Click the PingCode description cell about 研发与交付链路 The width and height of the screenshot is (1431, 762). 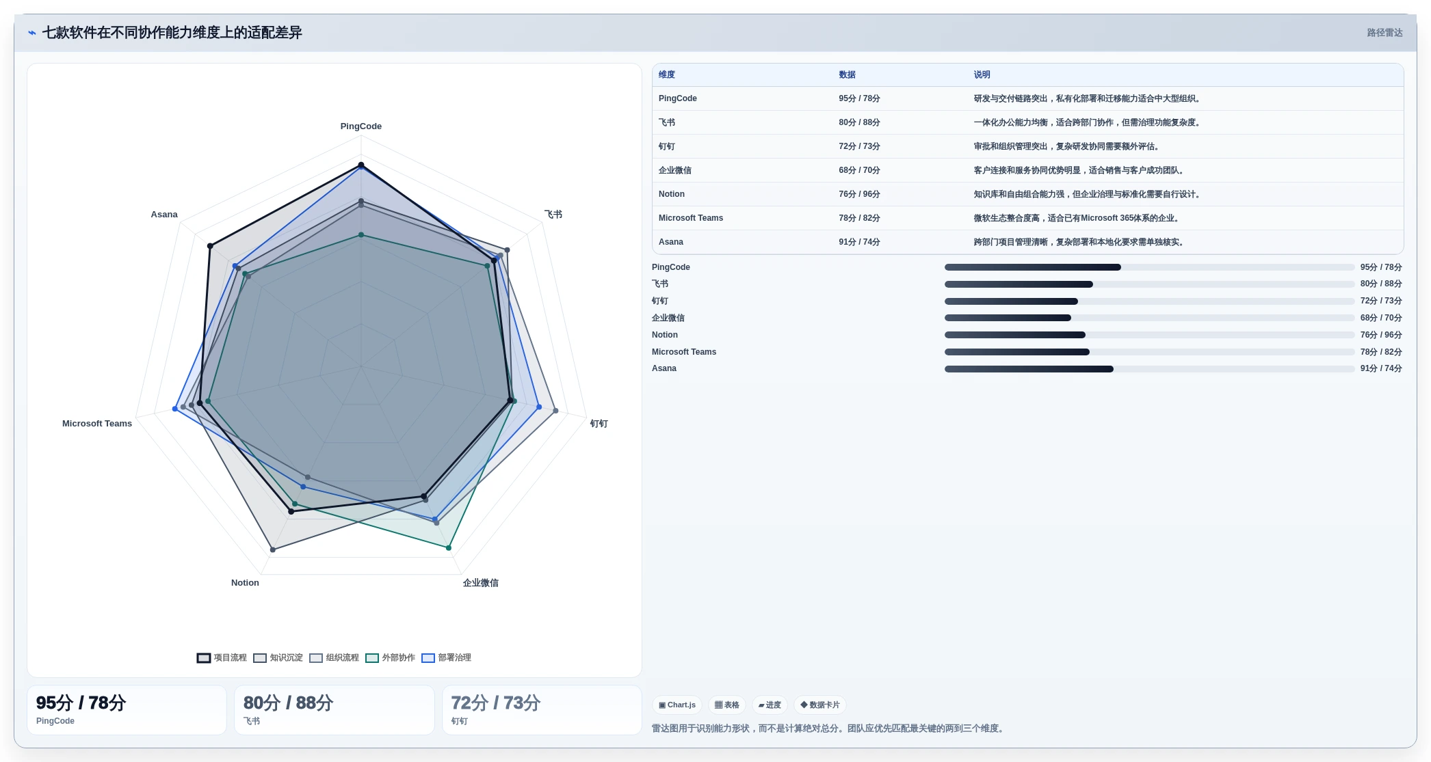click(1088, 98)
